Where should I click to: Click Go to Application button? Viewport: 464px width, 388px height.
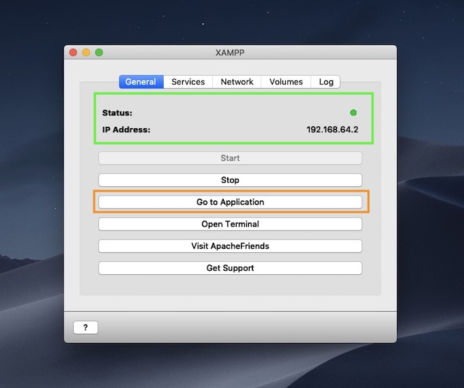(x=230, y=202)
